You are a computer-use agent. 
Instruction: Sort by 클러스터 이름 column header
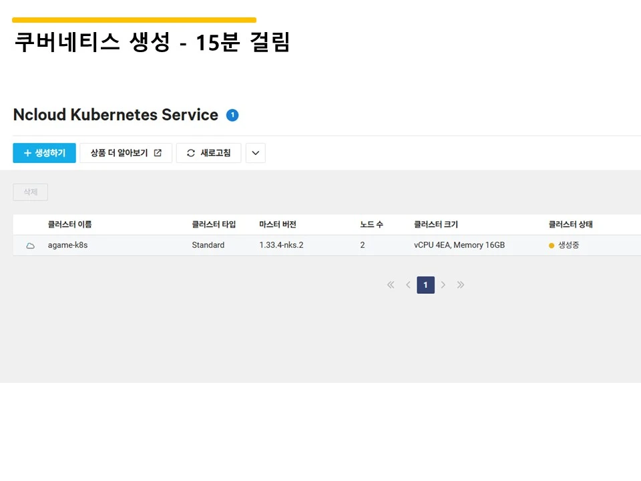[69, 224]
